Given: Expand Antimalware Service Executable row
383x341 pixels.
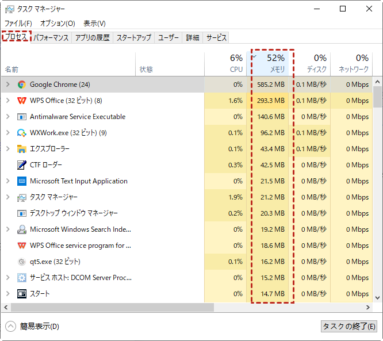Looking at the screenshot, I should [x=8, y=117].
